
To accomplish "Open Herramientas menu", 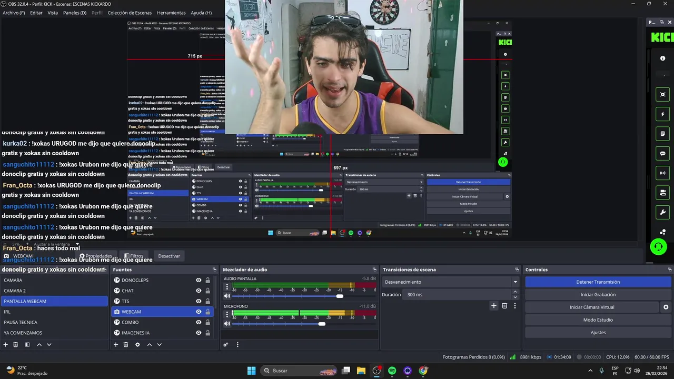I will [171, 13].
